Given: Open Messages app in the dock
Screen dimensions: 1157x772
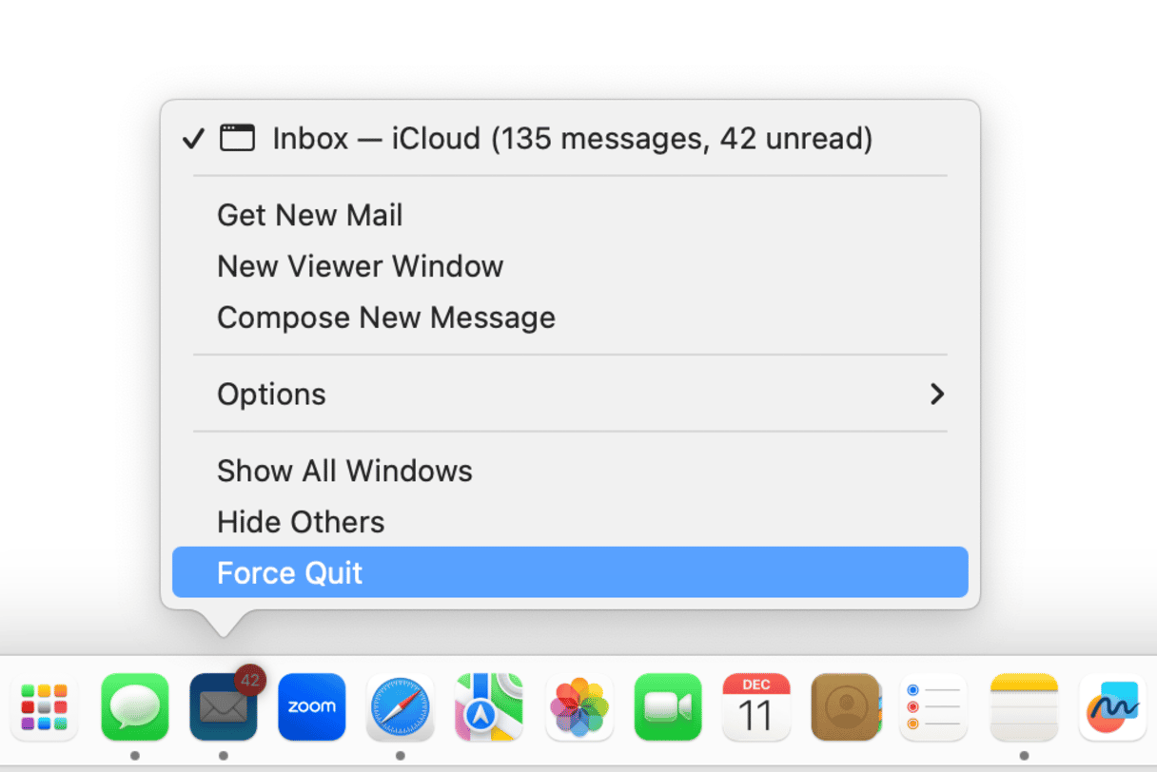Looking at the screenshot, I should point(135,707).
